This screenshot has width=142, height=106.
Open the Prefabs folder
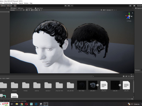26,85
